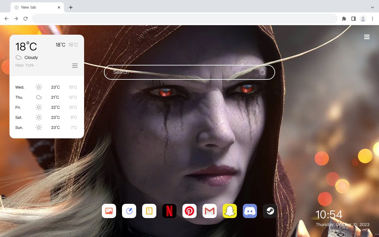
Task: Close the New tab tab
Action: pyautogui.click(x=59, y=7)
